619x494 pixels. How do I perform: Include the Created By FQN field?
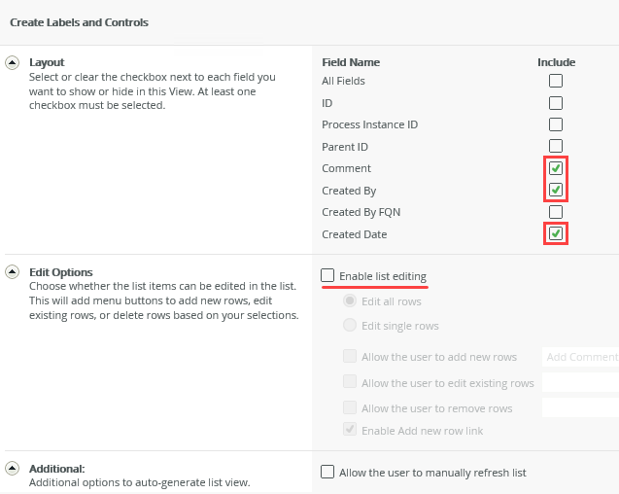point(556,212)
